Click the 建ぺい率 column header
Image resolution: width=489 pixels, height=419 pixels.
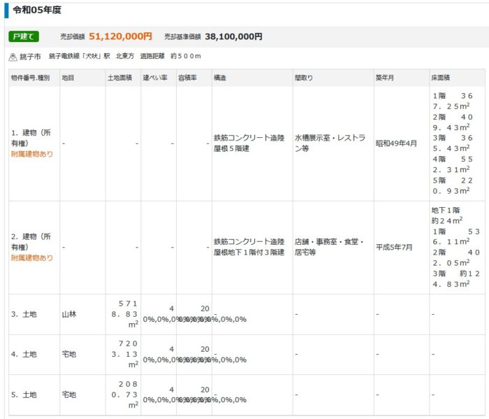pyautogui.click(x=155, y=77)
